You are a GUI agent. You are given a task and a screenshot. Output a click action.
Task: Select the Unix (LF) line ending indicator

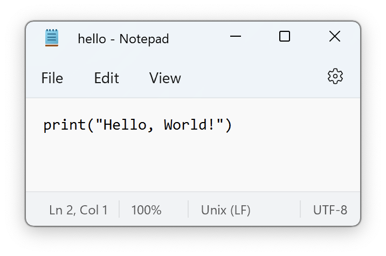click(226, 210)
